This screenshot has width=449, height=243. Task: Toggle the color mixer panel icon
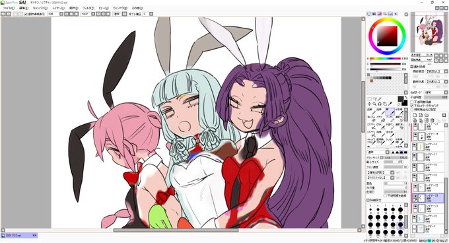point(385,14)
